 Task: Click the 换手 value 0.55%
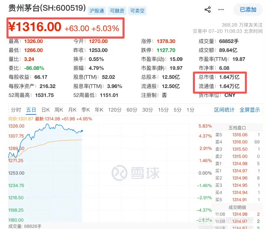(x=96, y=59)
